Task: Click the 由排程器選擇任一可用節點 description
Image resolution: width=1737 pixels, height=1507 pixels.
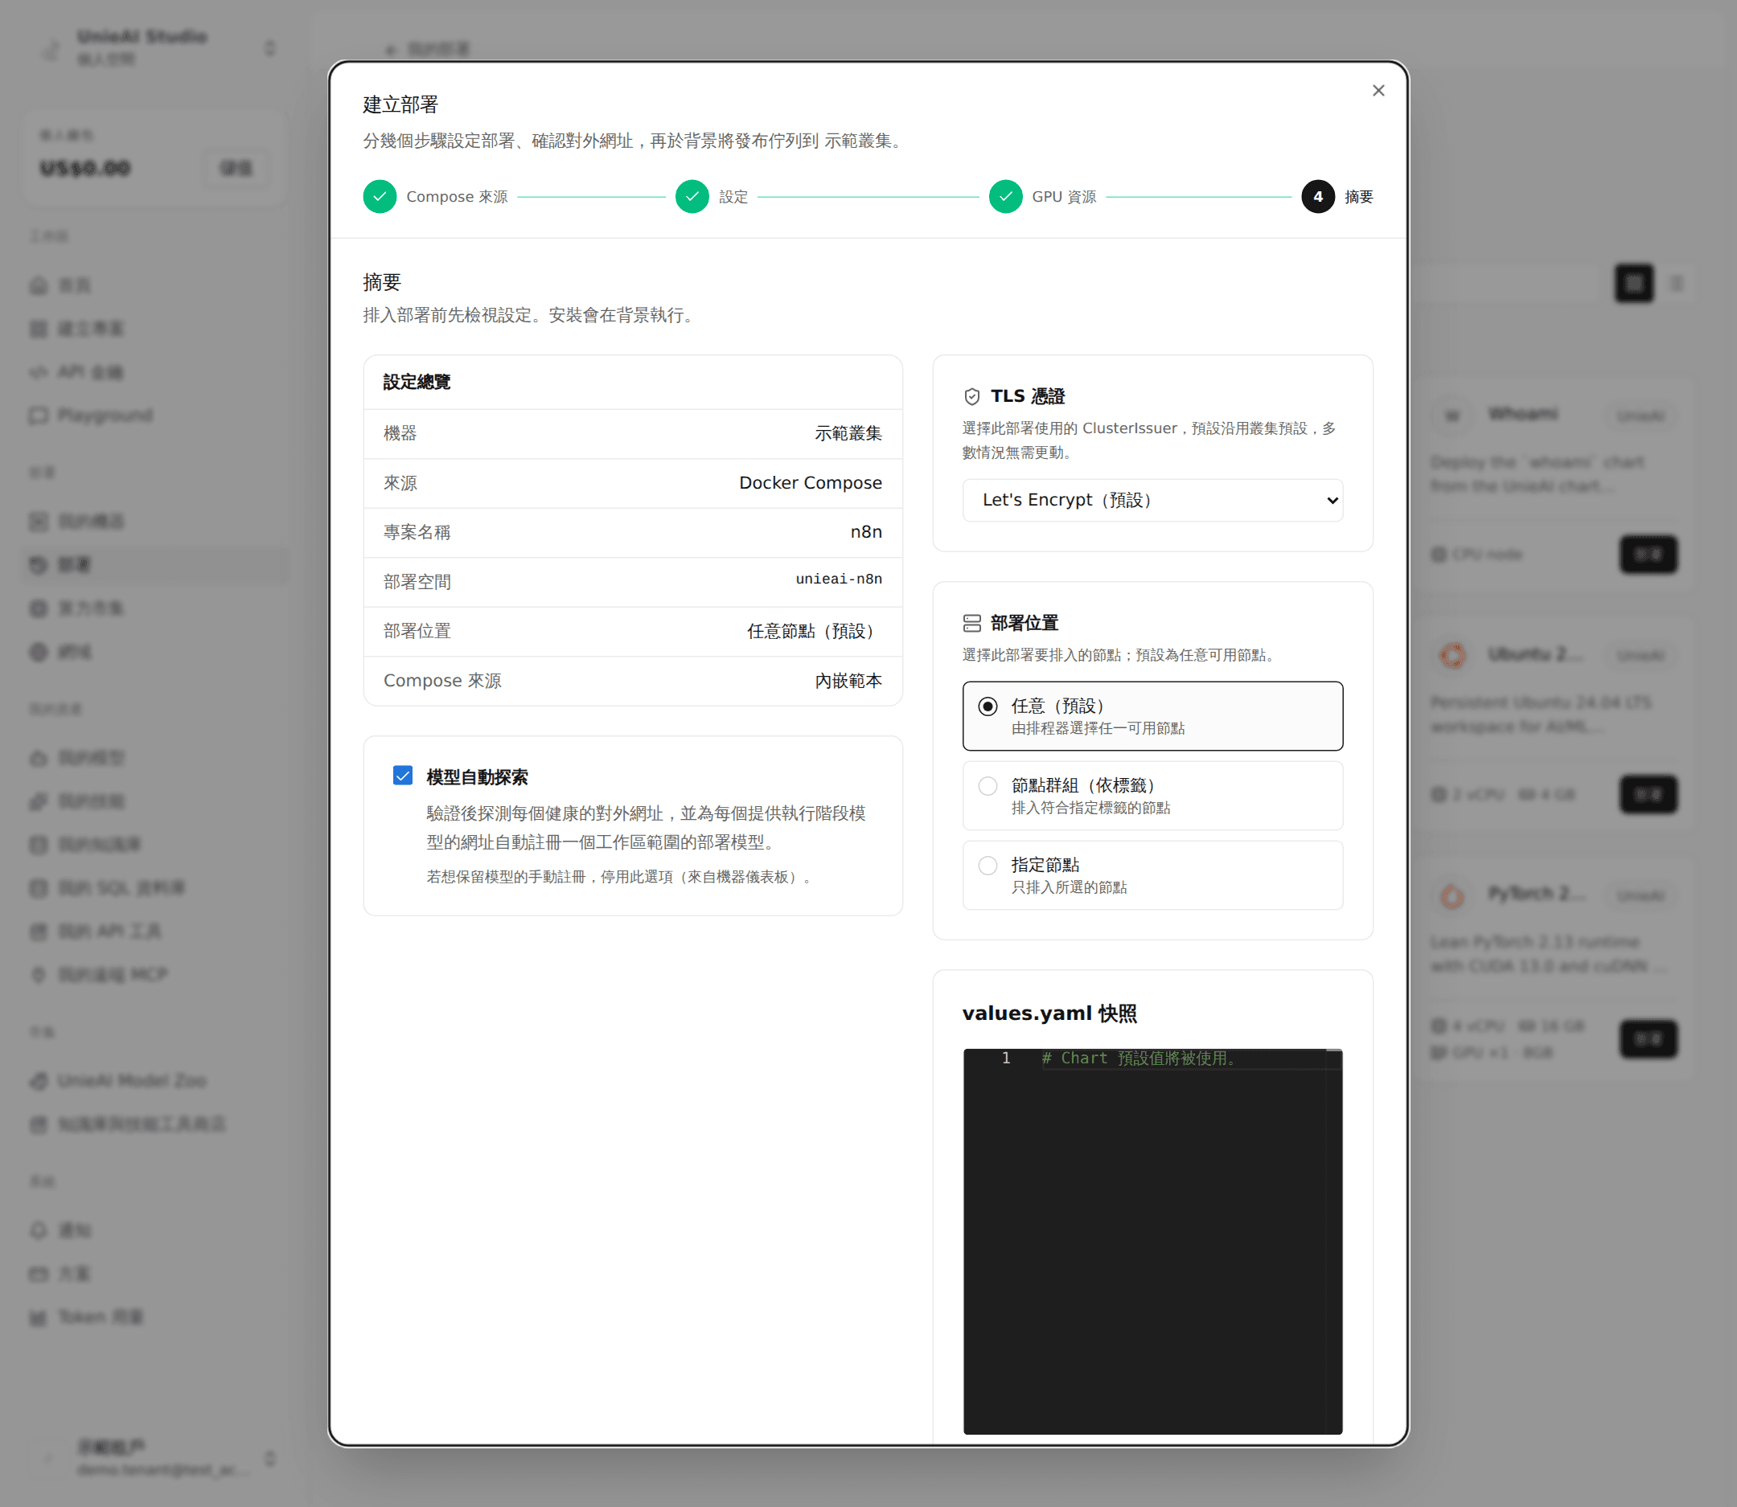Action: coord(1098,728)
